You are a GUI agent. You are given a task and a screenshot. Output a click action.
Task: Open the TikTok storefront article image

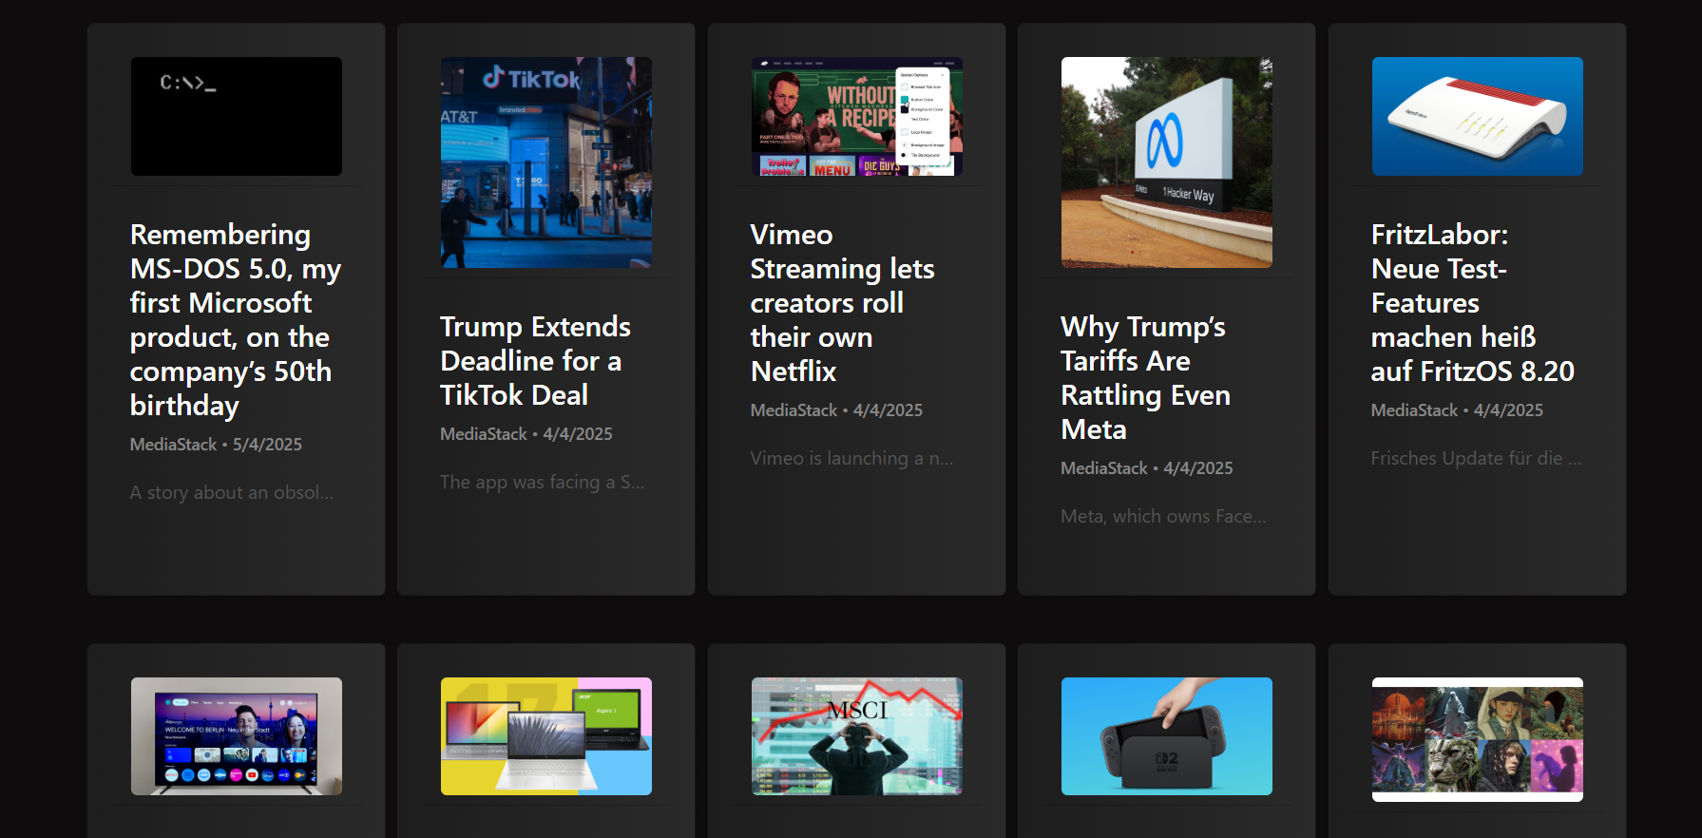pos(546,162)
